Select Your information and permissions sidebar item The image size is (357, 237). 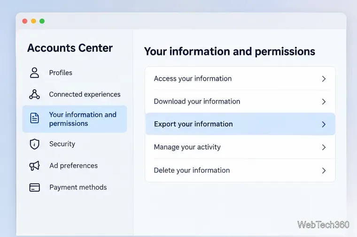74,119
